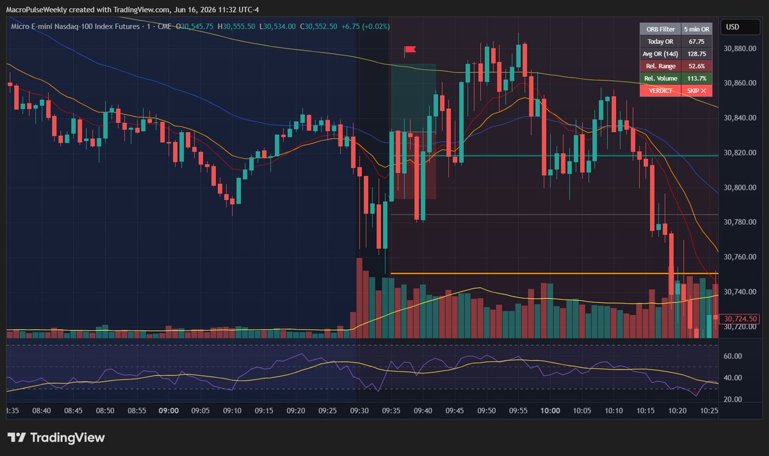Click the Avg OR (14d) row label

(x=659, y=53)
